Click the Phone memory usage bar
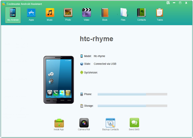Viewport: 193px width, 138px height. (x=132, y=94)
